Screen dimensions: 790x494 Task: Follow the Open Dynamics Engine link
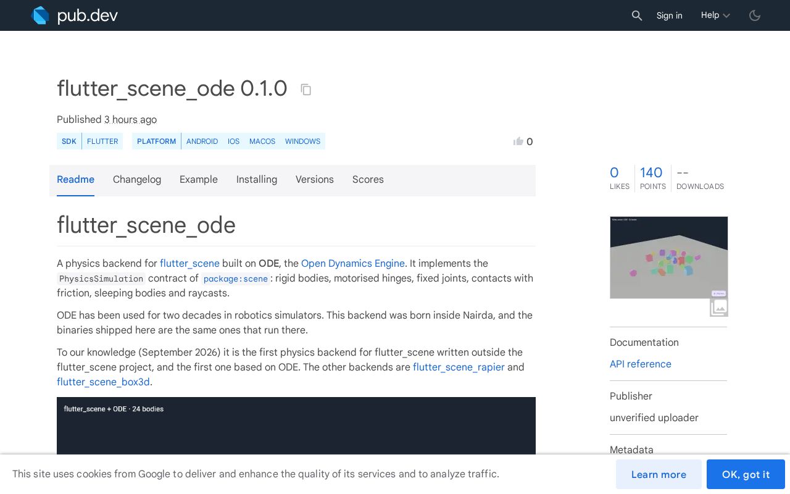point(353,264)
